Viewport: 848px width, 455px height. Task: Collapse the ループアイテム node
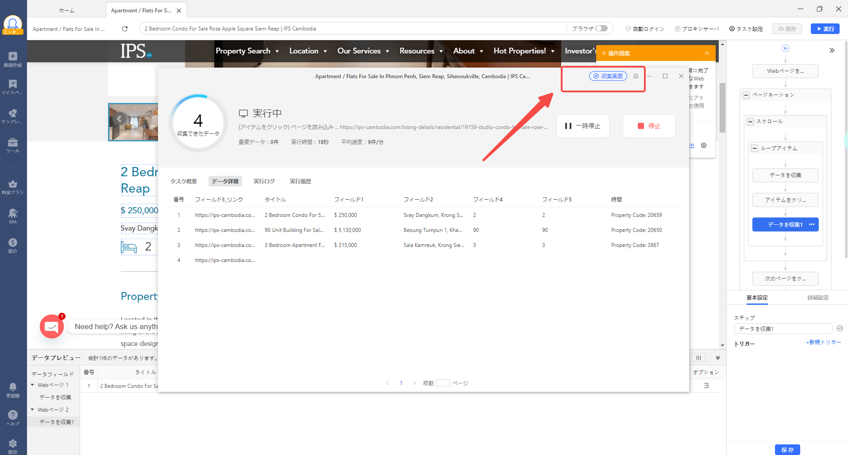pyautogui.click(x=755, y=148)
